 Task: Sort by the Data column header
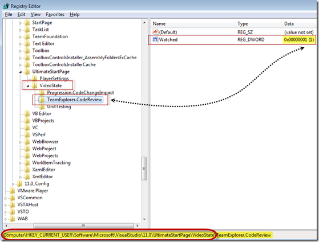pos(299,24)
